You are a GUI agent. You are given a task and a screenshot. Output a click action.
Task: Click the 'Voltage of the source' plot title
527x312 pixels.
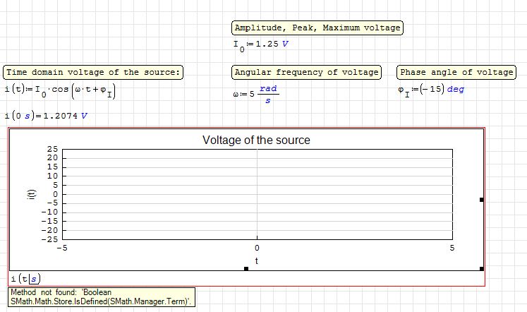point(256,140)
